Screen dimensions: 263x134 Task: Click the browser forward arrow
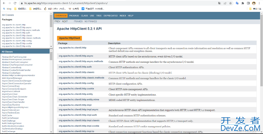[x=9, y=3]
